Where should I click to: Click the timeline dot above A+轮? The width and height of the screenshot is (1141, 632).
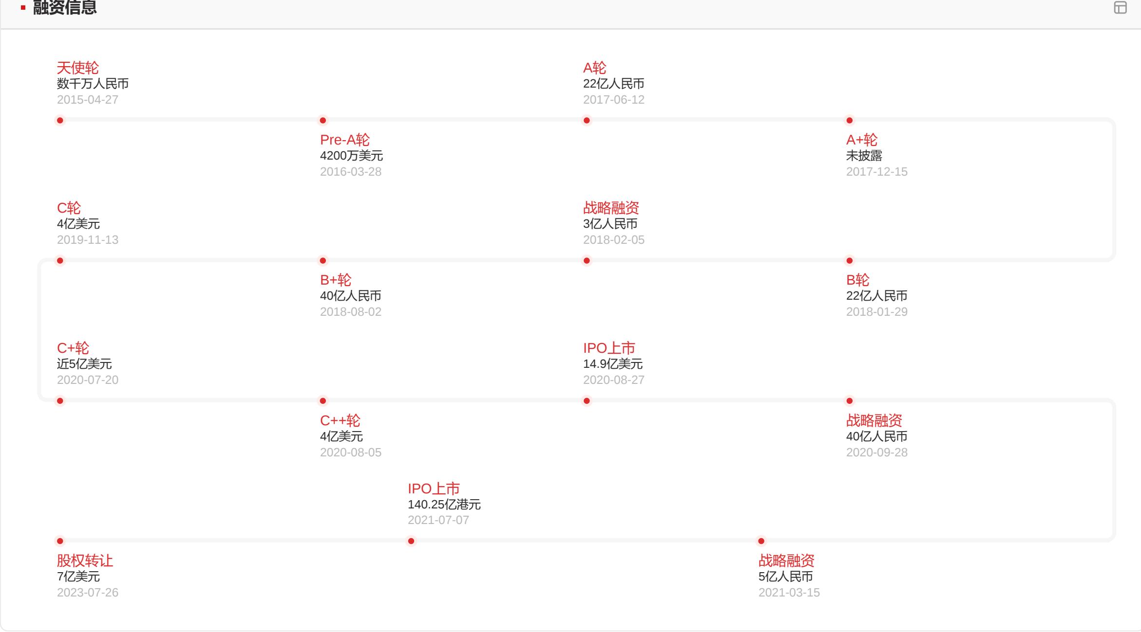click(x=850, y=120)
